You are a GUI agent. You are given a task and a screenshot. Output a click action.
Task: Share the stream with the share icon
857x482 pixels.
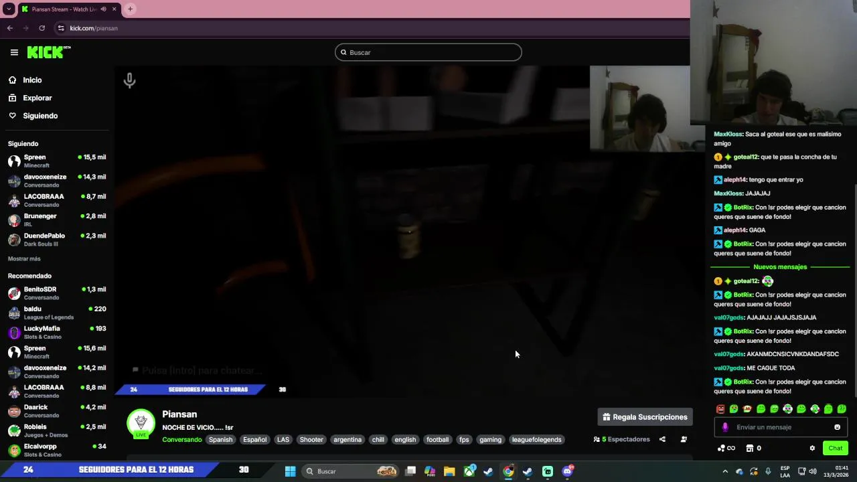662,440
